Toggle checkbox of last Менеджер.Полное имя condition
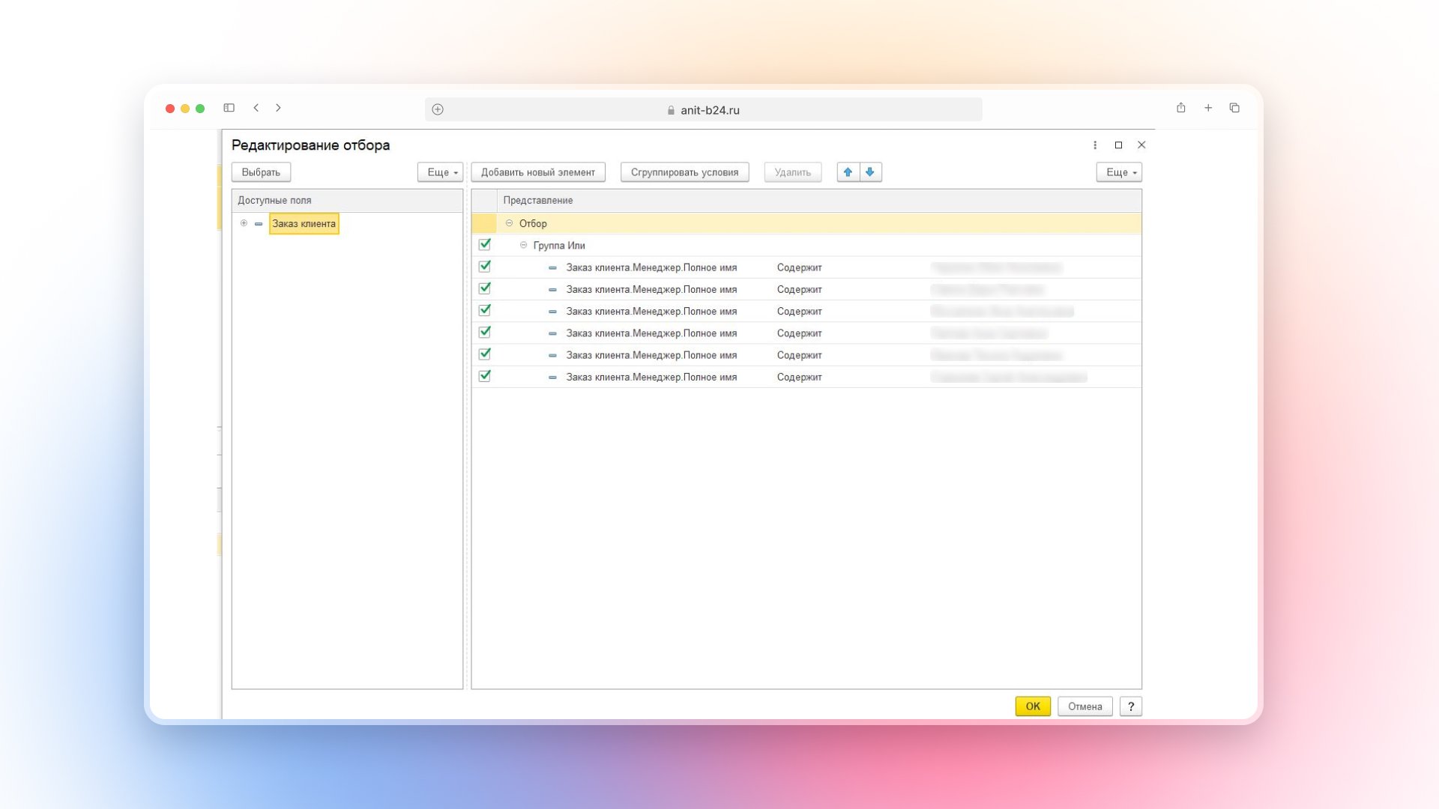 coord(485,376)
